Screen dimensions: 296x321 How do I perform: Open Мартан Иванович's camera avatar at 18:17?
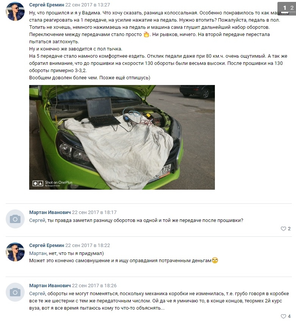coord(15,219)
